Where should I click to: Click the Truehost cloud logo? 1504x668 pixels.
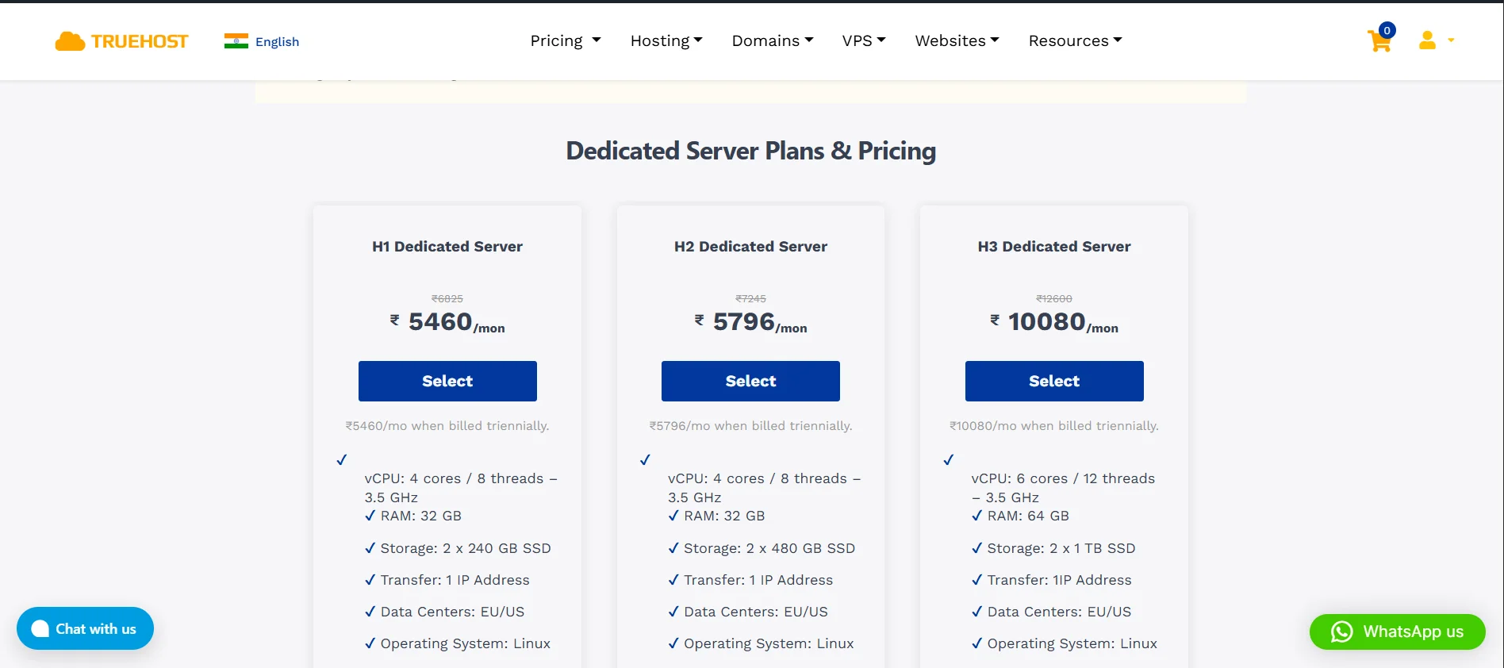pos(70,41)
